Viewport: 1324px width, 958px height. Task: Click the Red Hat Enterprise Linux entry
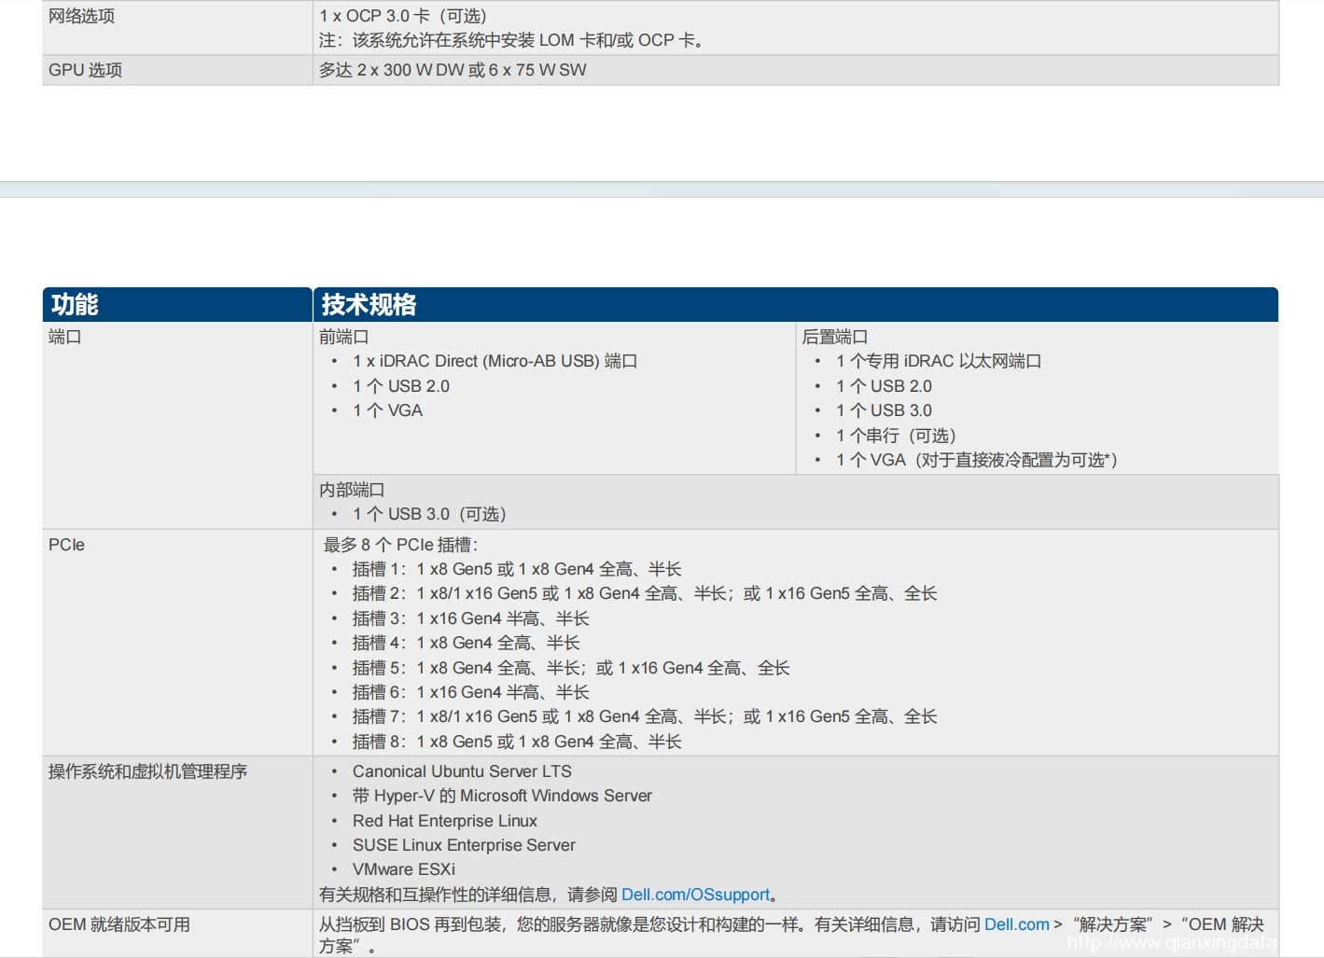click(444, 821)
